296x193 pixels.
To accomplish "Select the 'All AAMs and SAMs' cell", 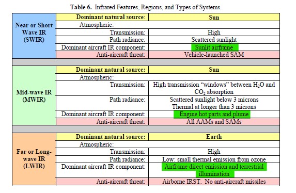I will pyautogui.click(x=214, y=122).
